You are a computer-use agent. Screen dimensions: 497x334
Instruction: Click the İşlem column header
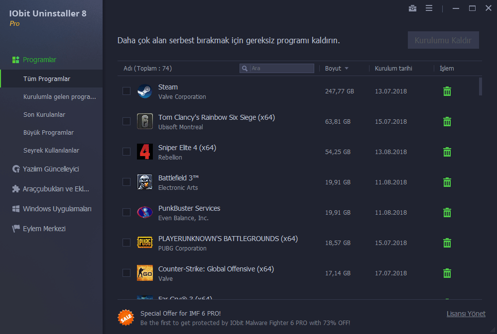447,68
